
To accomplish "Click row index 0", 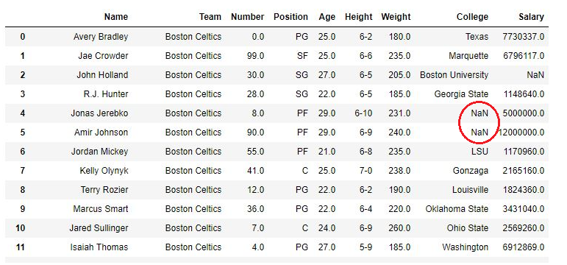I will coord(22,37).
